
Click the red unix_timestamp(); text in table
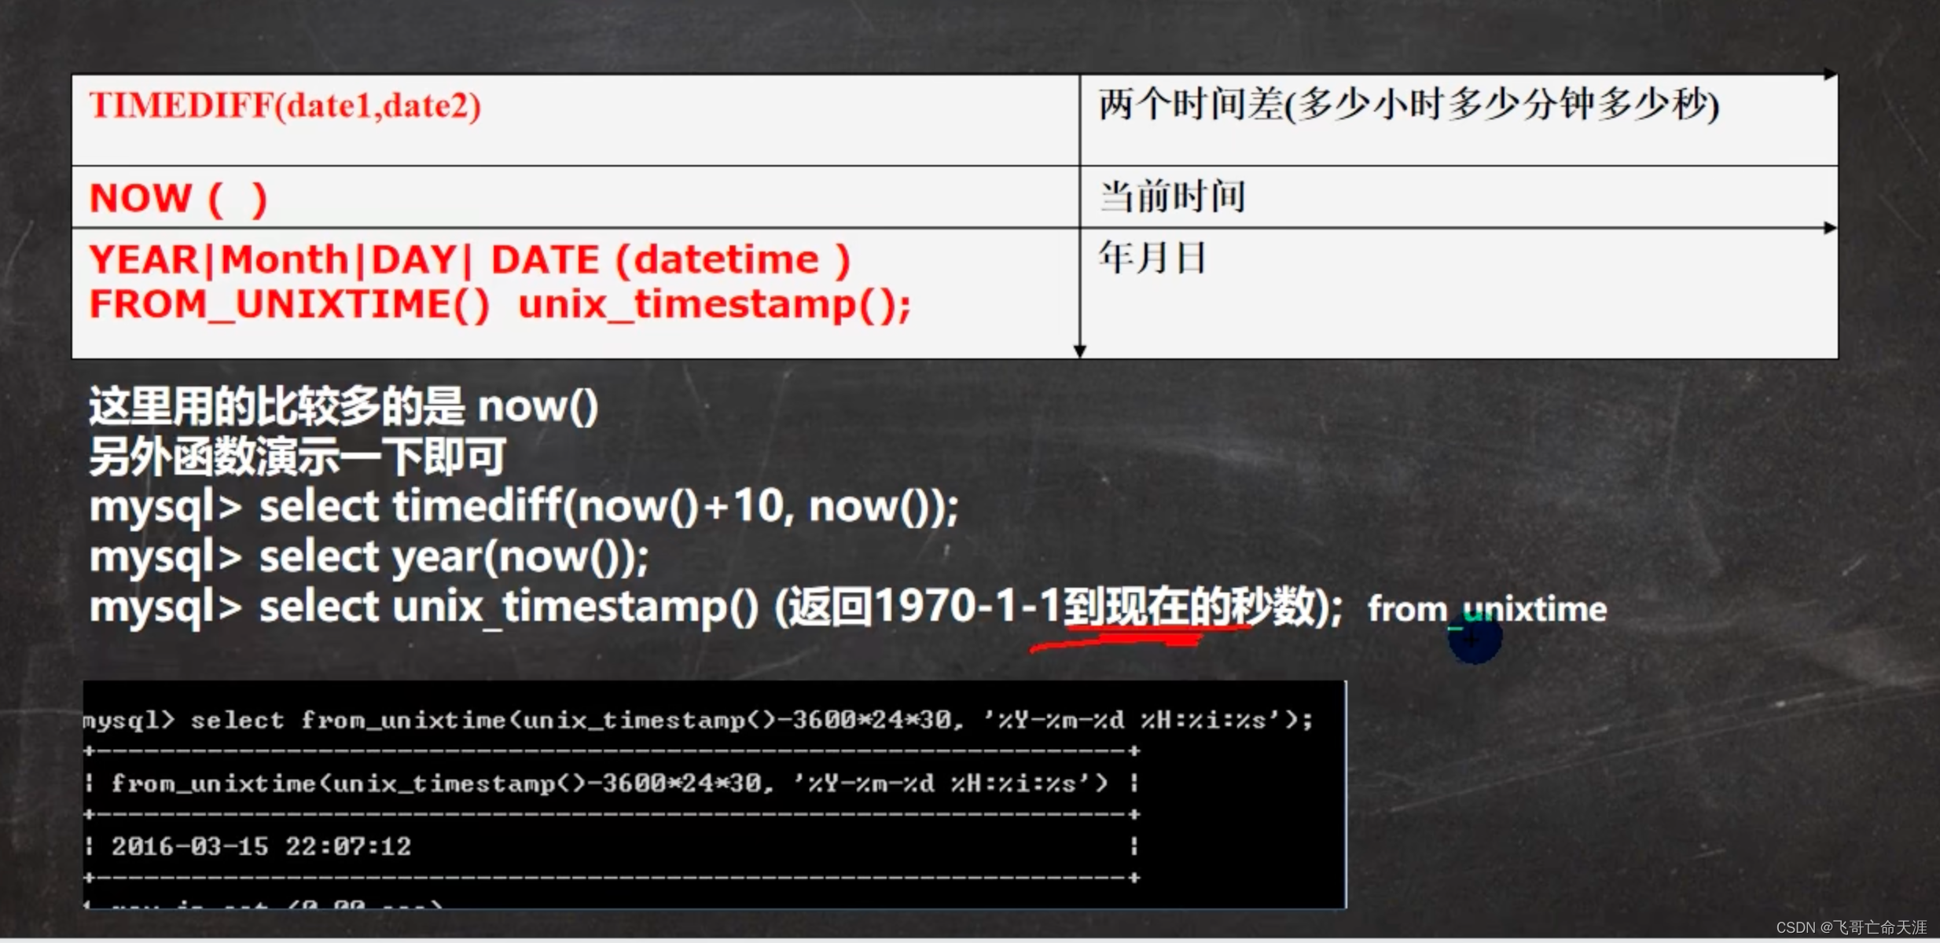click(x=714, y=305)
